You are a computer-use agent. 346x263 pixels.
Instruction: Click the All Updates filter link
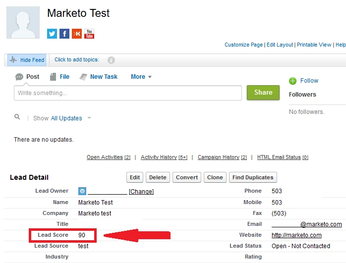(x=66, y=118)
